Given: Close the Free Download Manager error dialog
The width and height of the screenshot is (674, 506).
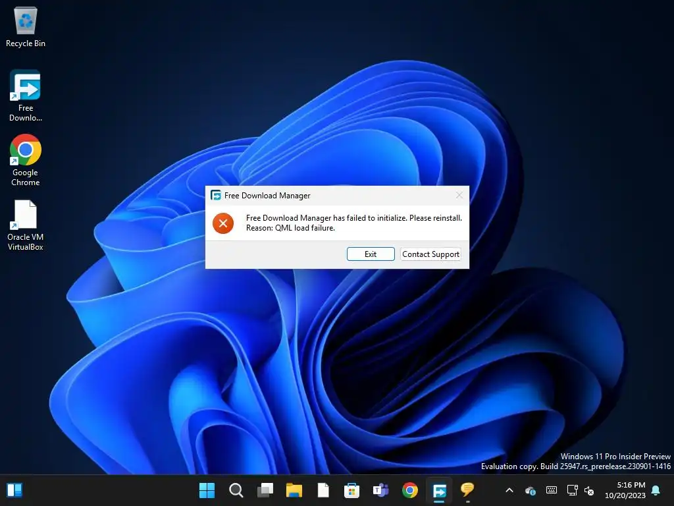Looking at the screenshot, I should (x=459, y=195).
